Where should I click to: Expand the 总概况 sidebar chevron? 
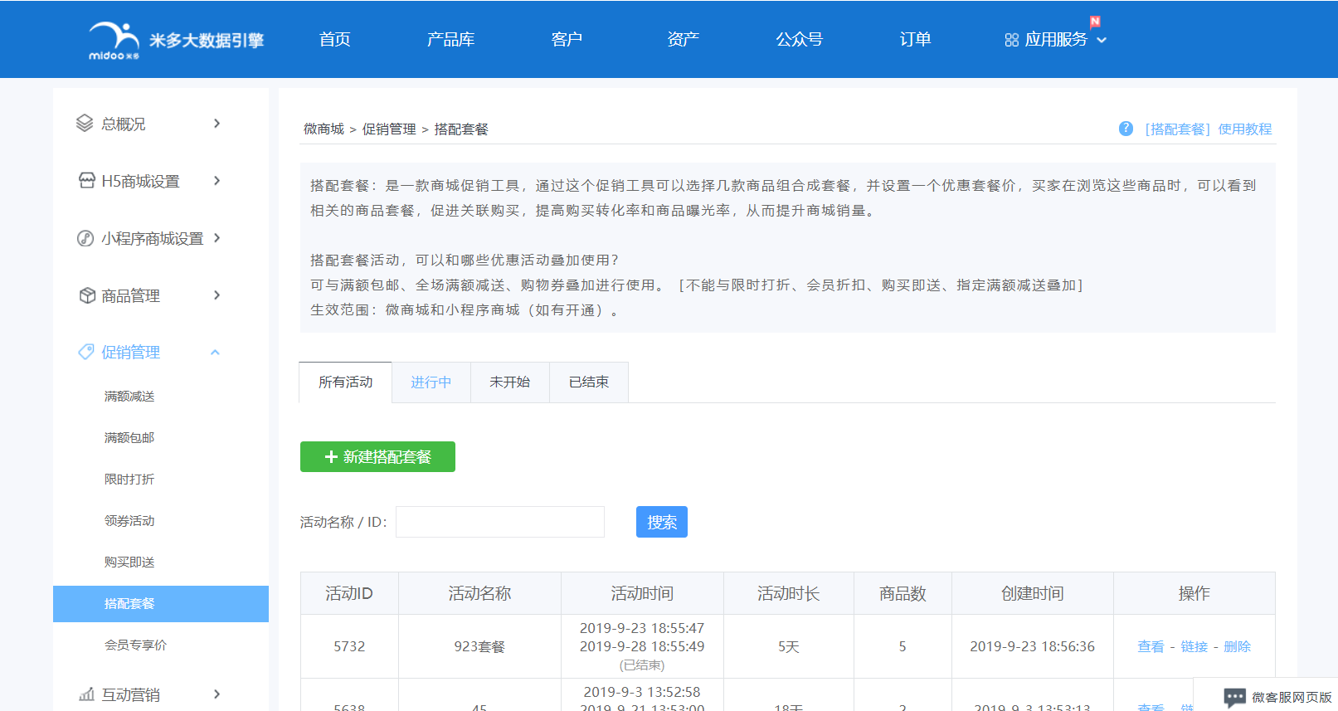(x=217, y=124)
